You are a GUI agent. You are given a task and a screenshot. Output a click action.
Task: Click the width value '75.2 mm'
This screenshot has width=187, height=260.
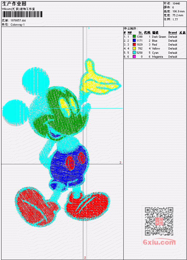point(178,15)
